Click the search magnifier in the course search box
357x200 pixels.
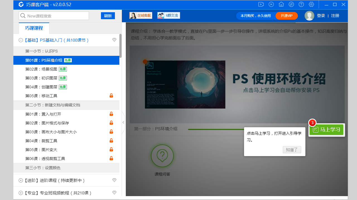point(23,16)
